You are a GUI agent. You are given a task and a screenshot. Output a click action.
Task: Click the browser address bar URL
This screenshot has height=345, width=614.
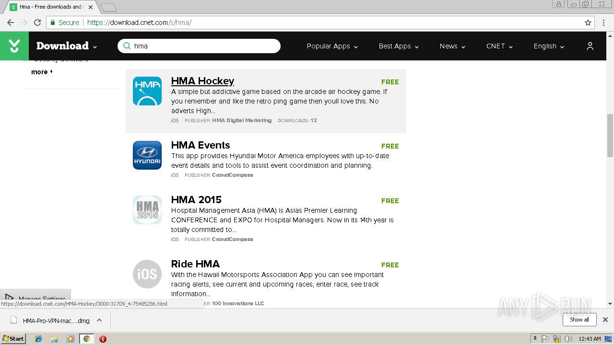tap(139, 23)
